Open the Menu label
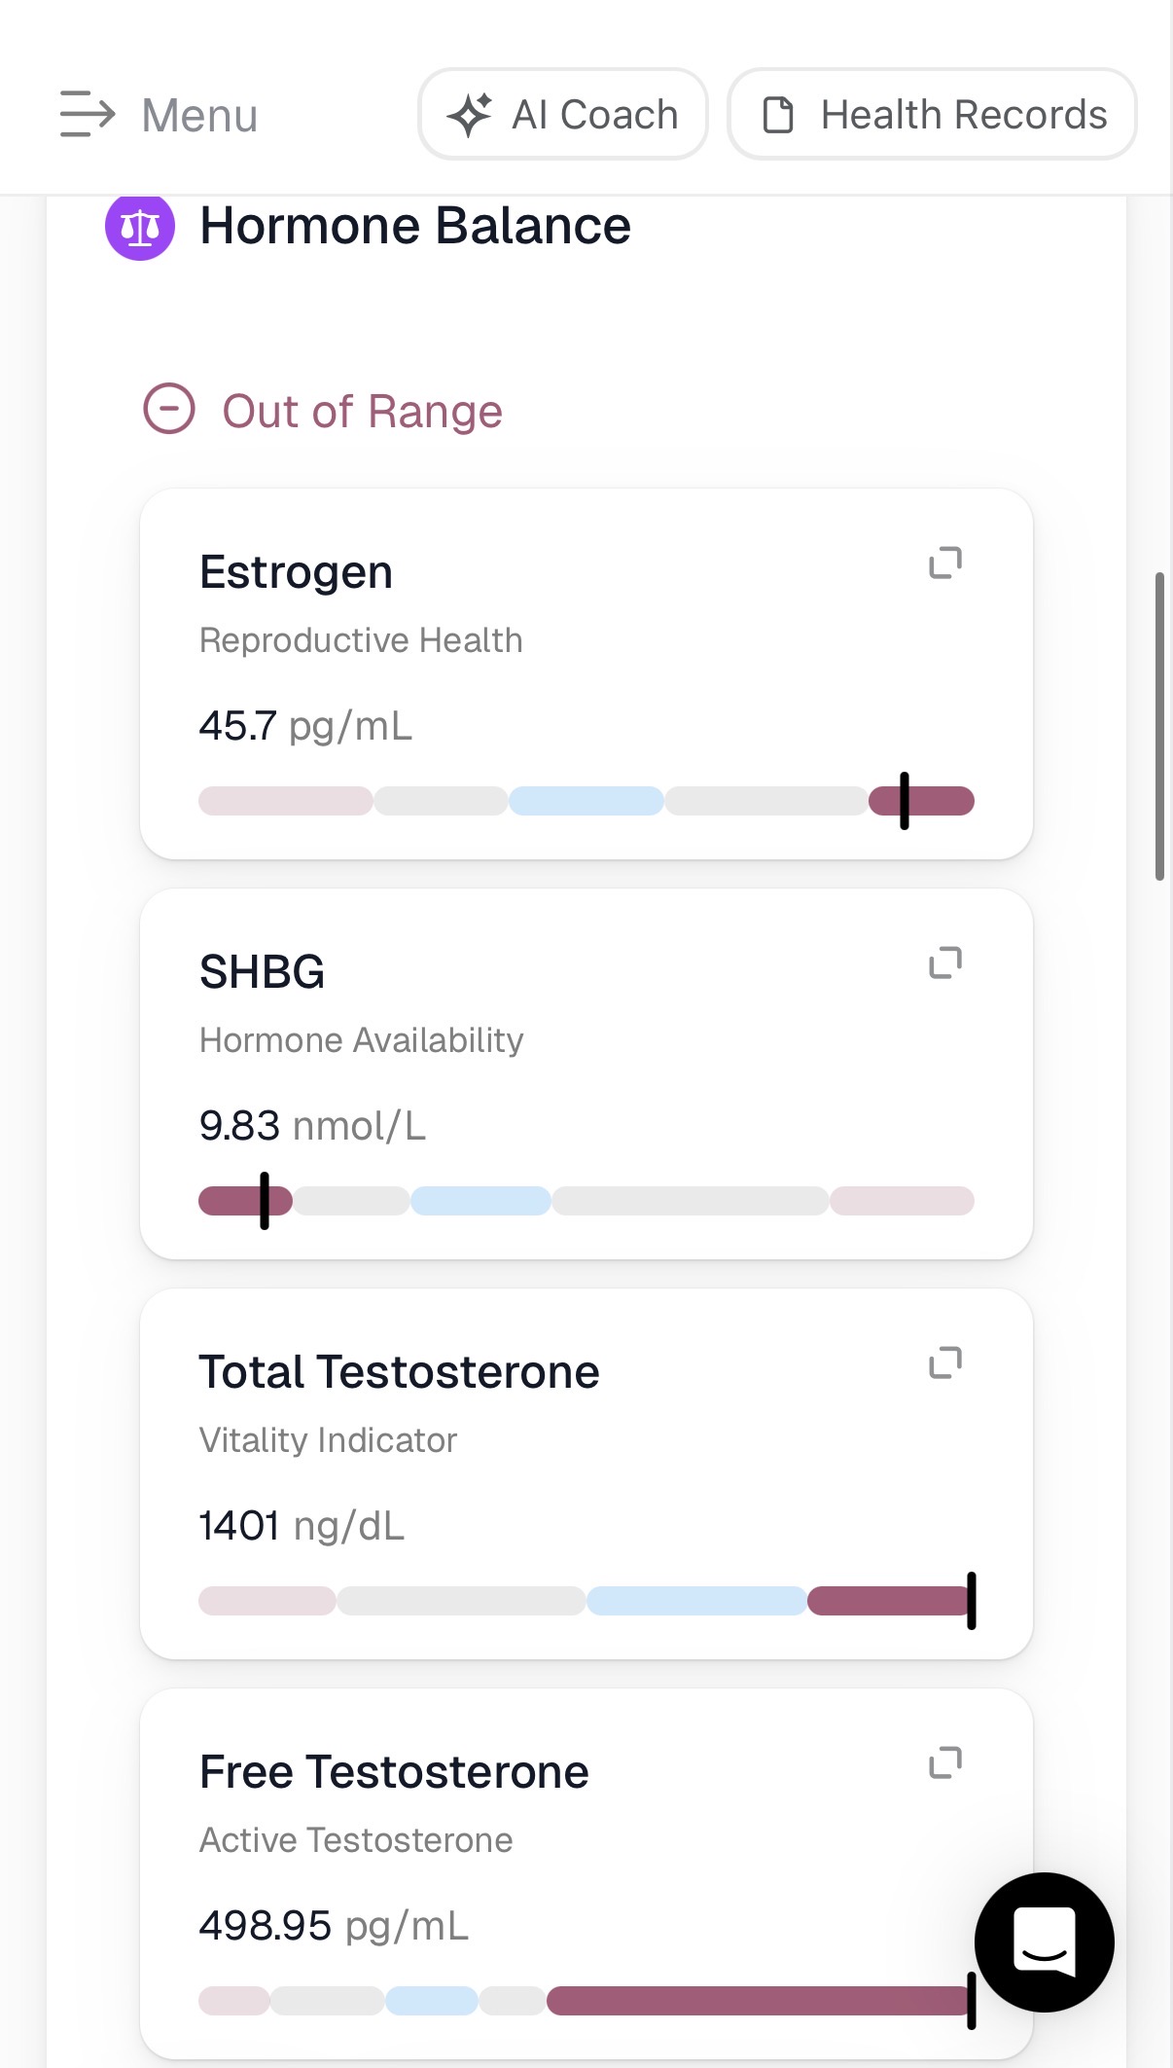Screen dimensions: 1173x2068 [199, 116]
